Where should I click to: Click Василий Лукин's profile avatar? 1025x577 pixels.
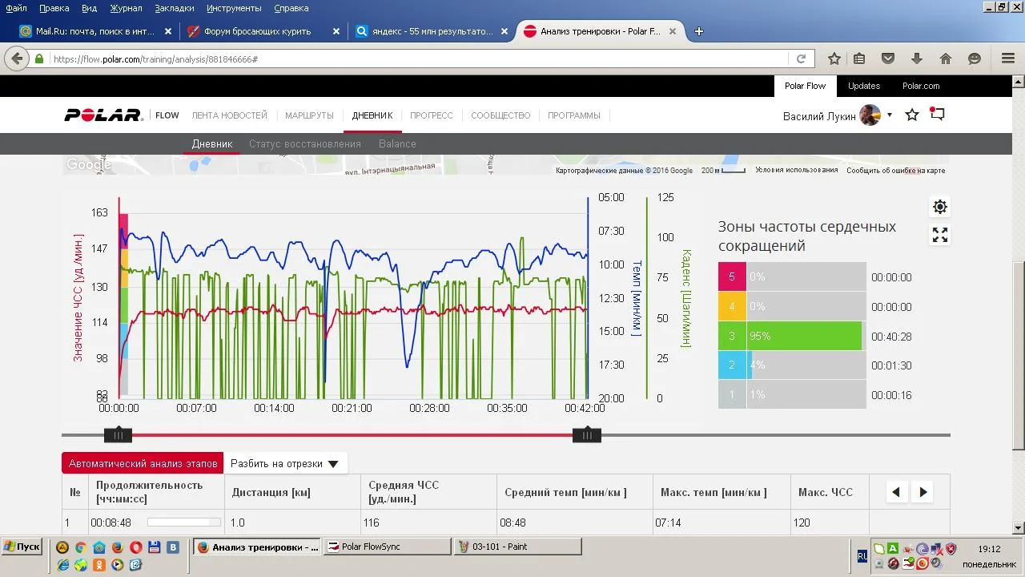click(870, 115)
